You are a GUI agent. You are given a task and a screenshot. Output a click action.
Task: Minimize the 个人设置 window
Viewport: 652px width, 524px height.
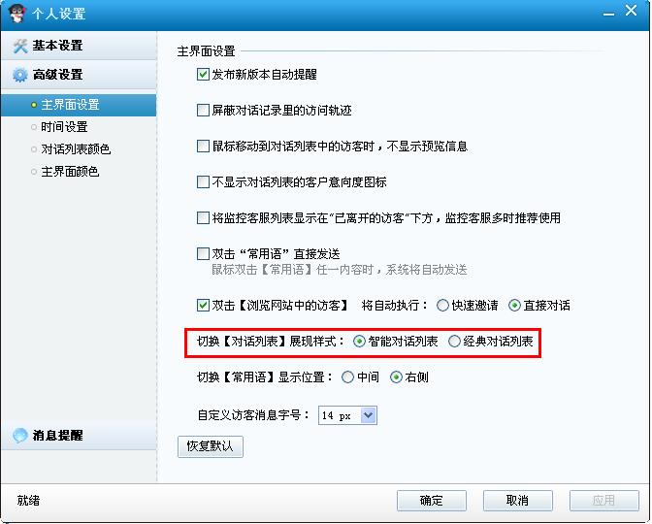(x=608, y=14)
